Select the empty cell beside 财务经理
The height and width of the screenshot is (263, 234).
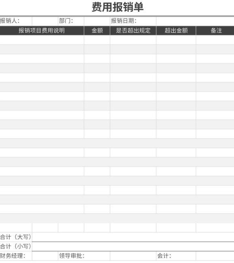coord(45,256)
